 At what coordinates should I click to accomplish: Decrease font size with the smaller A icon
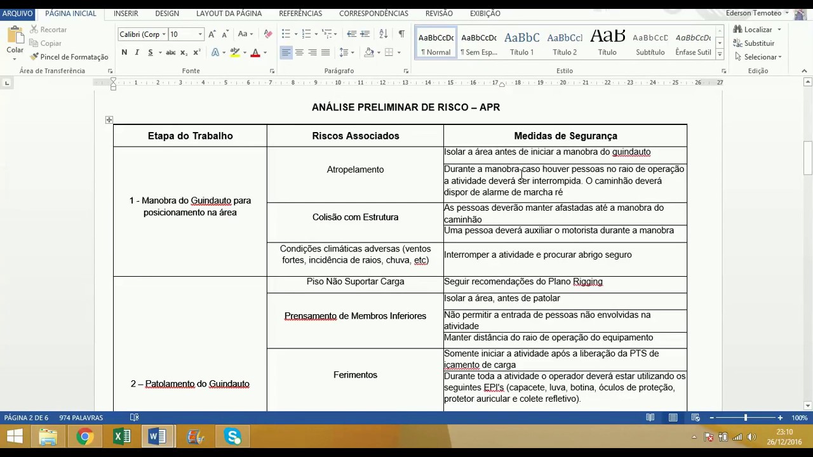(x=225, y=34)
